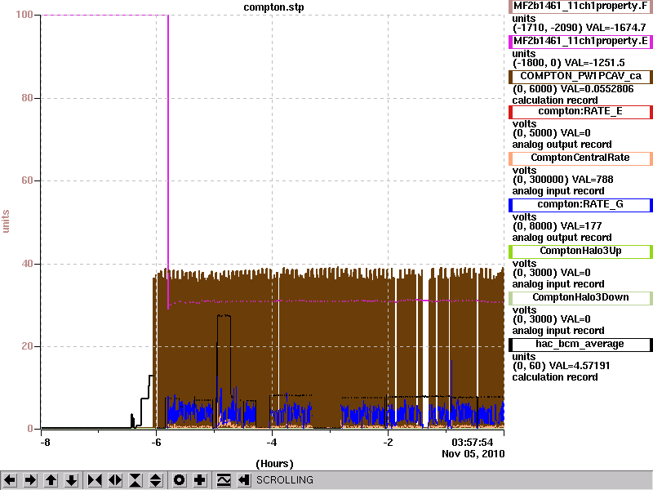Click the Nov 05, 2010 date label
Viewport: 653px width, 490px height.
click(x=473, y=454)
